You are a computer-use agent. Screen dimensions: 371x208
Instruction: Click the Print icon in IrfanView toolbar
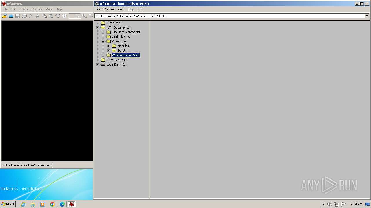pyautogui.click(x=24, y=16)
